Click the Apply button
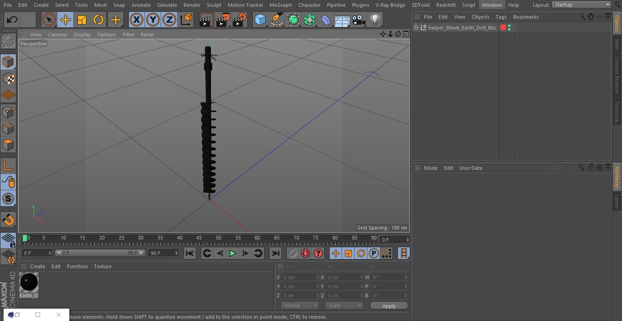The image size is (622, 321). (x=389, y=306)
